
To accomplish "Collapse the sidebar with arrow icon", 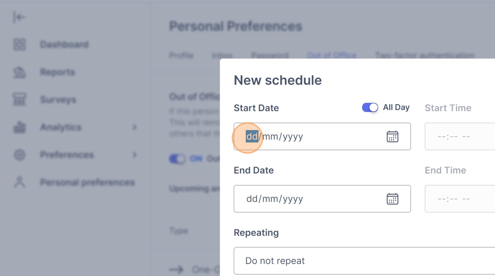I will tap(19, 17).
